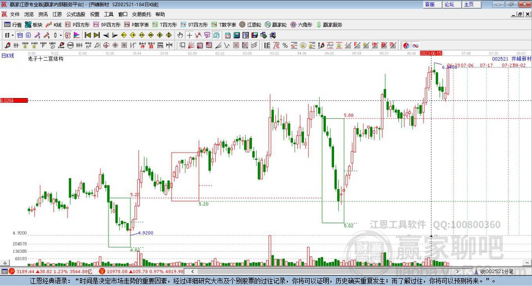Open the P数字表 tool
The height and width of the screenshot is (286, 532).
[x=137, y=25]
